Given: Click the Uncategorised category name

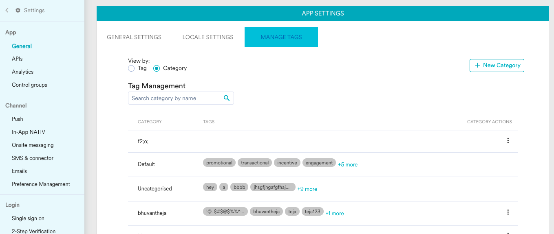Looking at the screenshot, I should tap(155, 189).
